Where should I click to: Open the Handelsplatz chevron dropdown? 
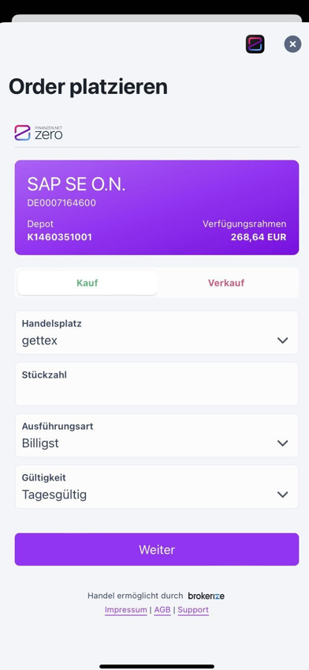coord(282,341)
